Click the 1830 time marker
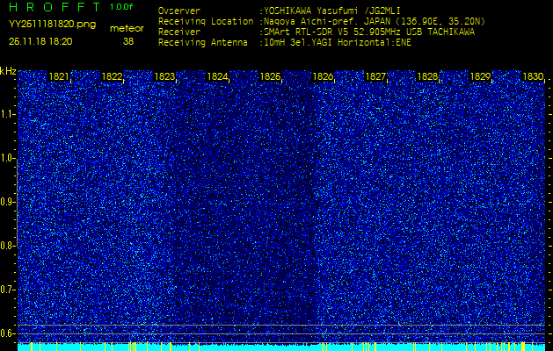 coord(533,76)
